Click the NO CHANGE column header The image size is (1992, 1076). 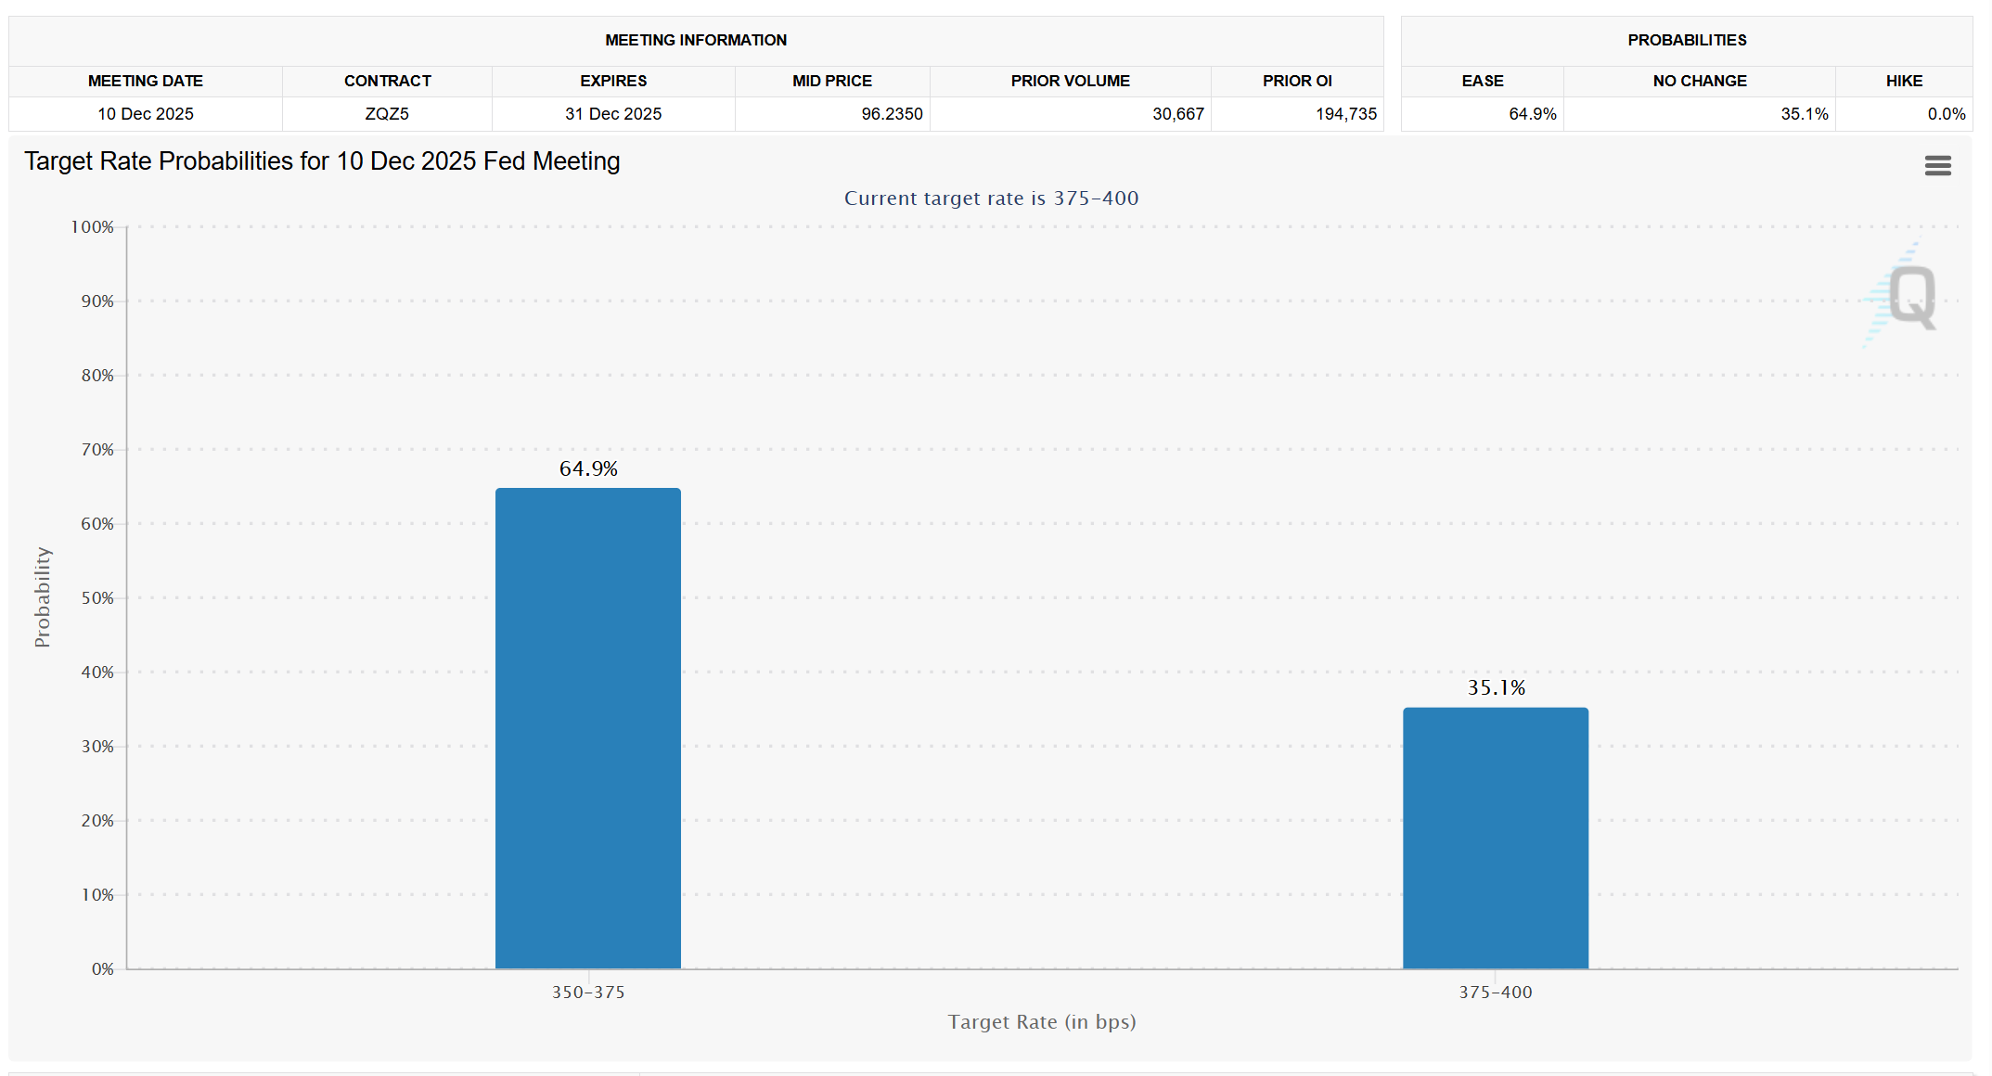(x=1699, y=81)
